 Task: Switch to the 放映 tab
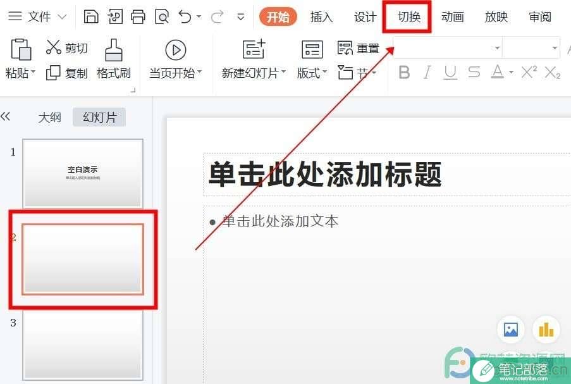click(496, 16)
